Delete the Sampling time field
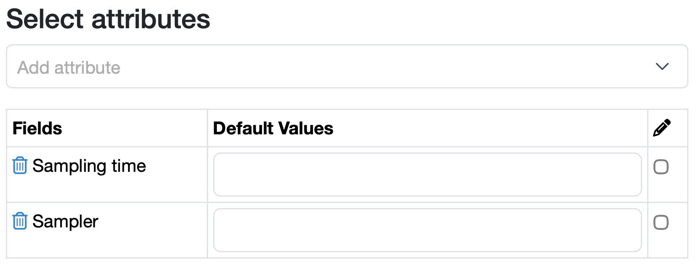The height and width of the screenshot is (267, 696). [x=20, y=166]
